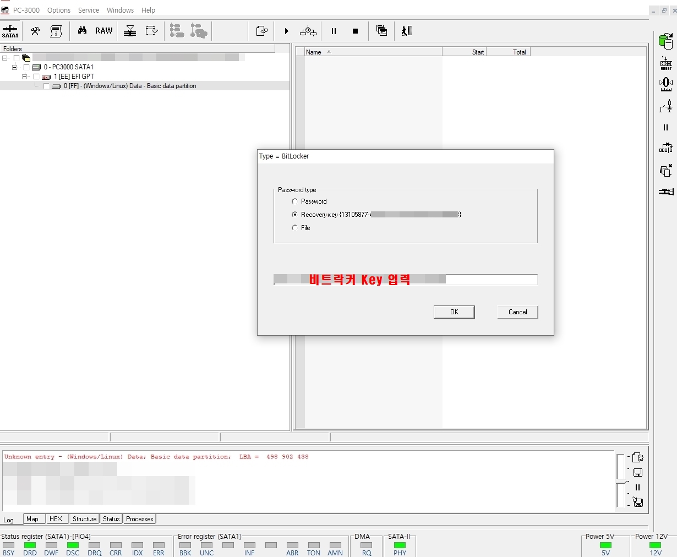
Task: Click the running man exit icon
Action: (x=407, y=31)
